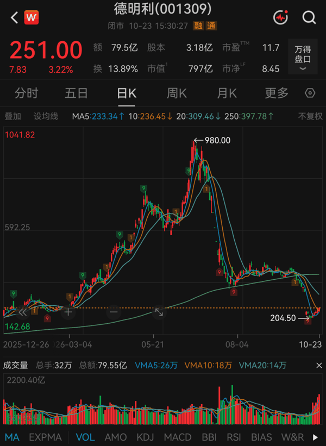Tap the VMA20:14万 label
The image size is (326, 446).
(x=262, y=366)
